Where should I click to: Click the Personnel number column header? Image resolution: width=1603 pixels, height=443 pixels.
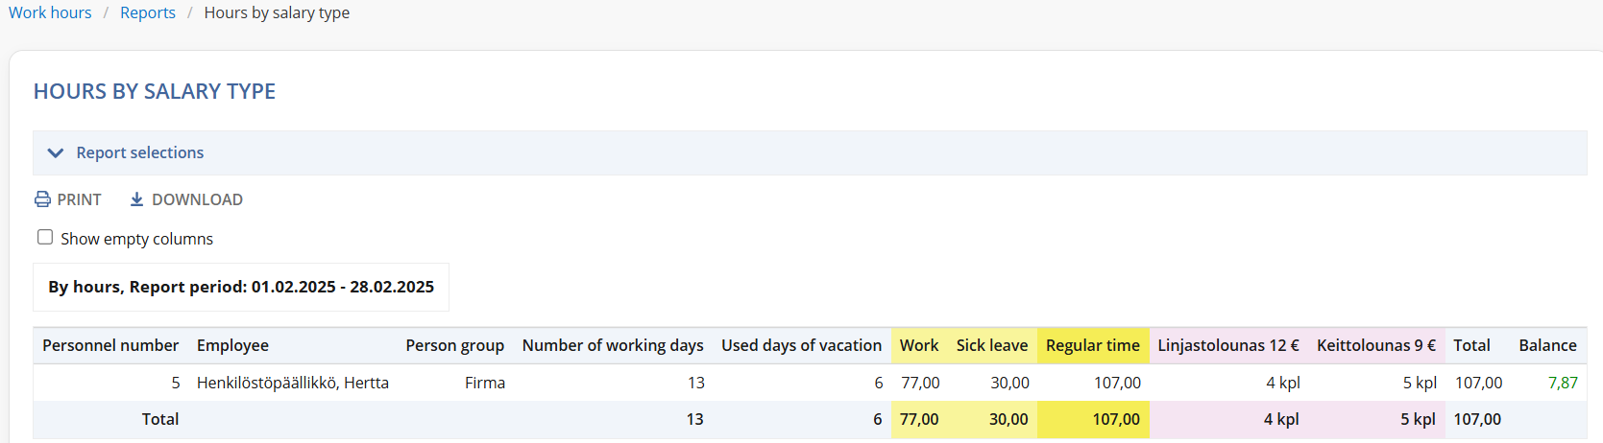coord(110,345)
